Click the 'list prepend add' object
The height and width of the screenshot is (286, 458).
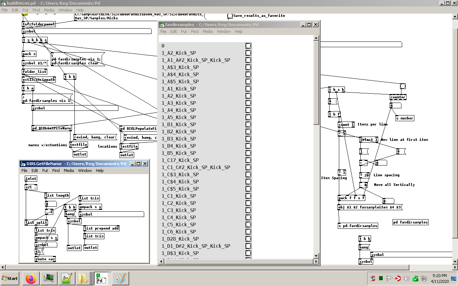[x=101, y=228]
